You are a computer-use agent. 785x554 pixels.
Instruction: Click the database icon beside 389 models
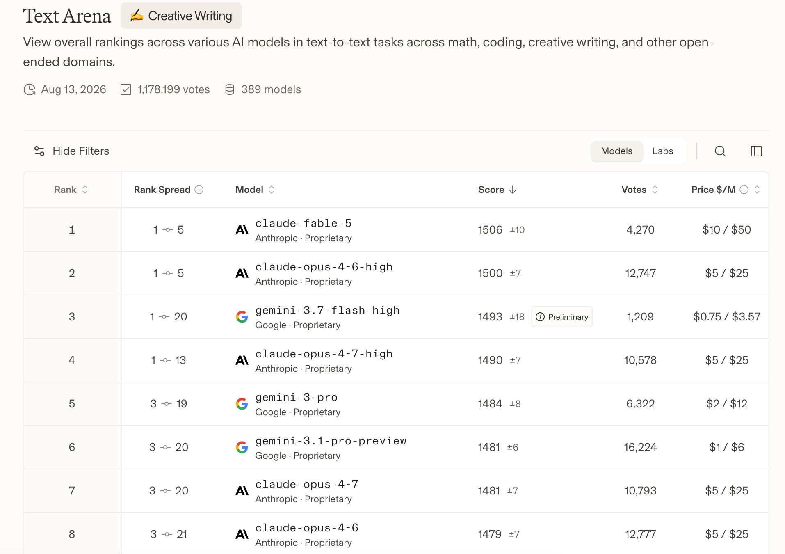click(230, 89)
